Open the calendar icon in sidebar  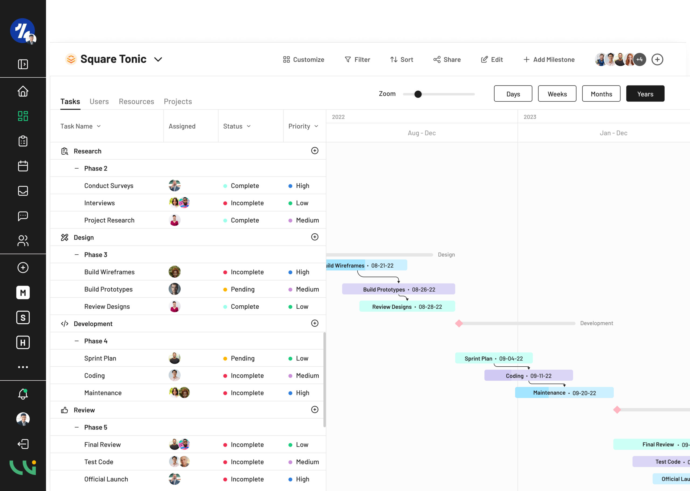click(x=23, y=166)
